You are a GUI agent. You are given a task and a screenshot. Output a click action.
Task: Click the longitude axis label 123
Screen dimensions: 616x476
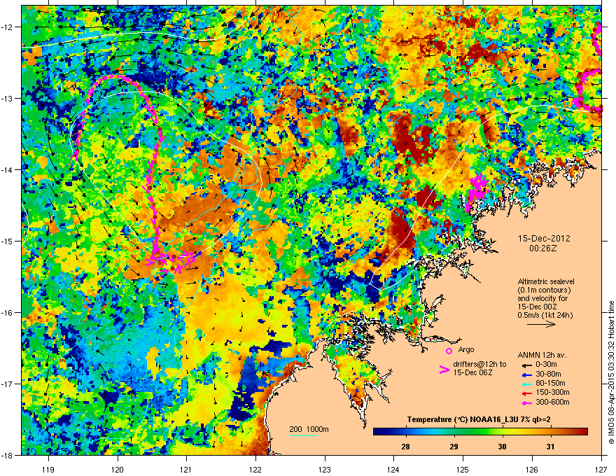[x=325, y=469]
